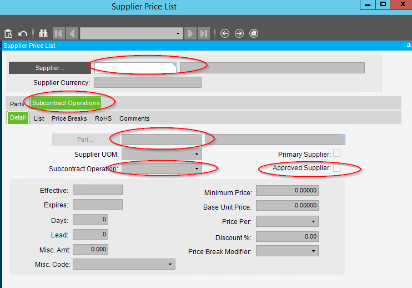Go to next record navigation icon

click(190, 33)
